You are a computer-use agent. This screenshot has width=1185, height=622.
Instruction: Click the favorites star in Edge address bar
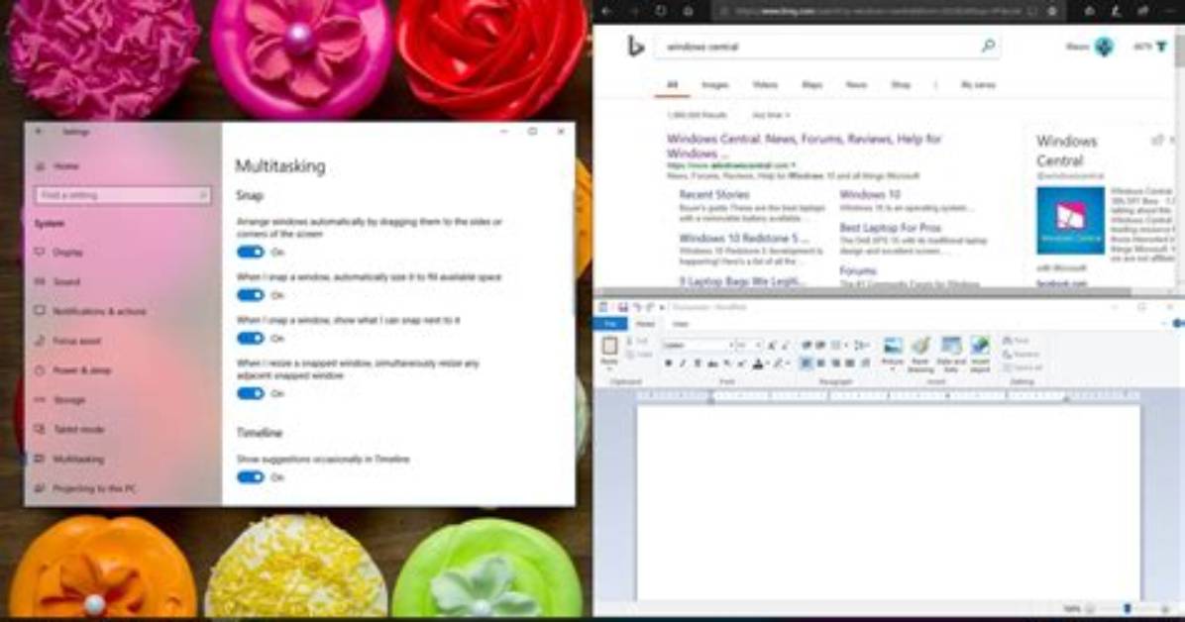click(1053, 11)
